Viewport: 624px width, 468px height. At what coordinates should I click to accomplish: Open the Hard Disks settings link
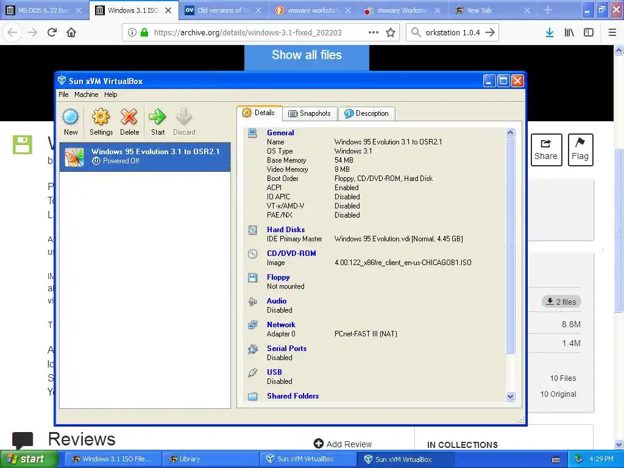click(x=286, y=230)
